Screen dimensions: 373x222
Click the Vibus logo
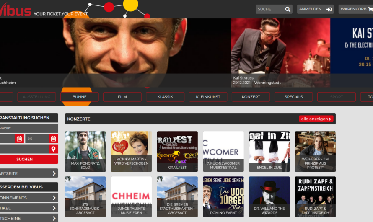(16, 10)
